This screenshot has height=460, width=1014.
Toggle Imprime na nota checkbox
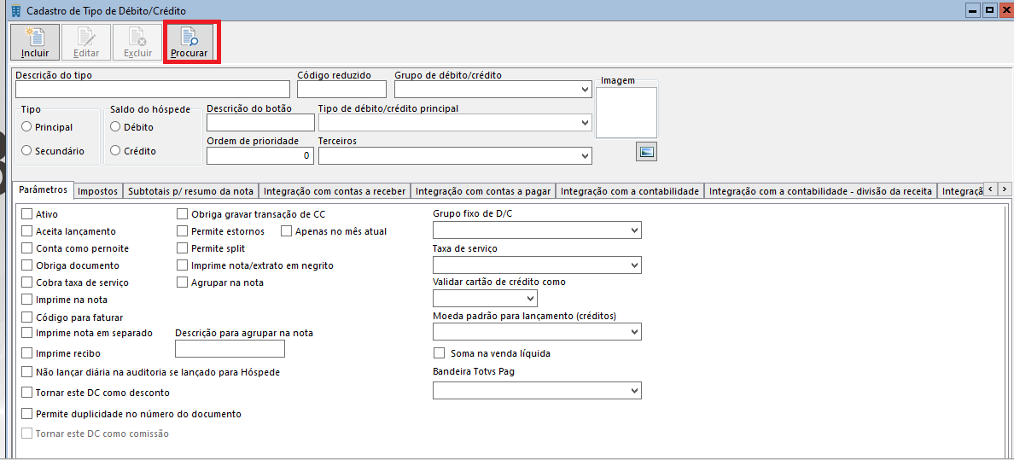point(27,300)
